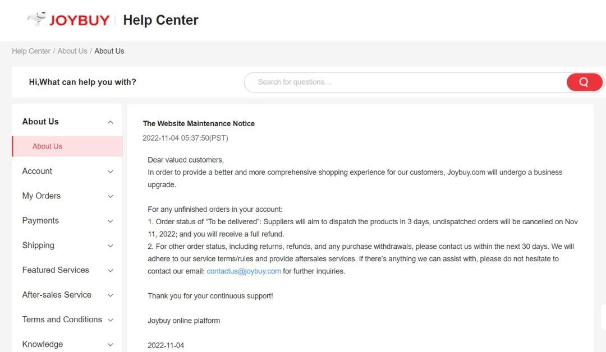Open the Shipping menu section

pyautogui.click(x=38, y=245)
